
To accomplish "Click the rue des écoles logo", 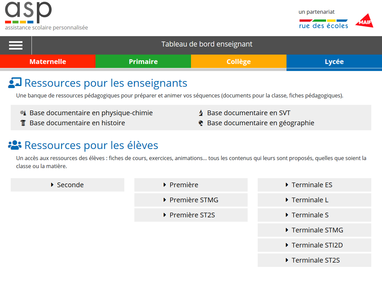I will click(323, 22).
